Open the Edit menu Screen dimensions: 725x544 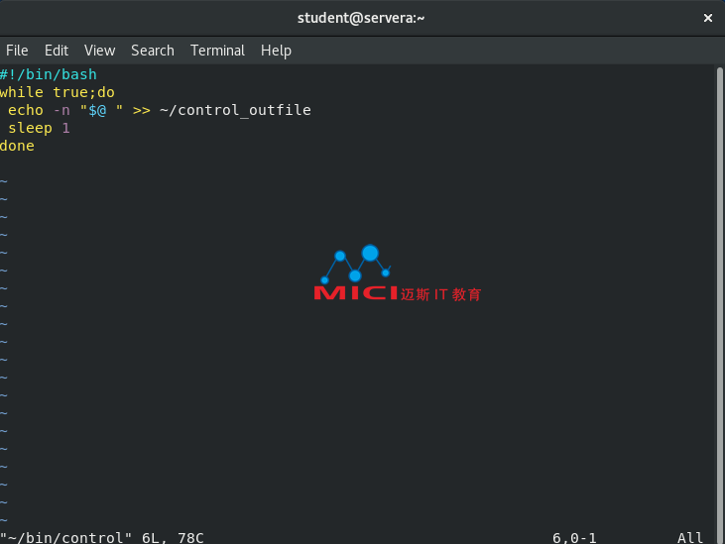coord(57,51)
